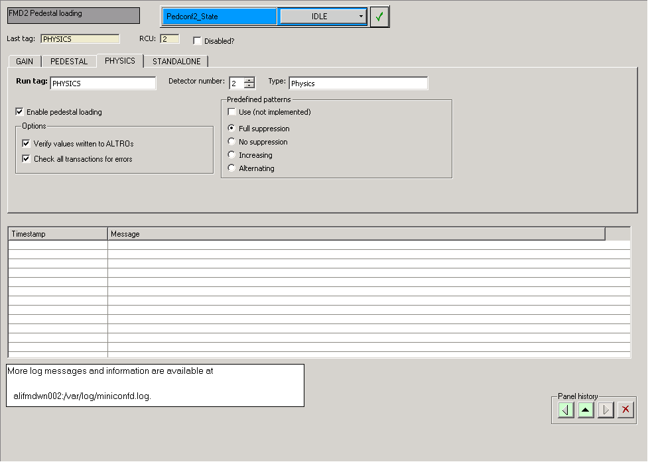The image size is (648, 462).
Task: Click the green checkmark apply icon
Action: (379, 17)
